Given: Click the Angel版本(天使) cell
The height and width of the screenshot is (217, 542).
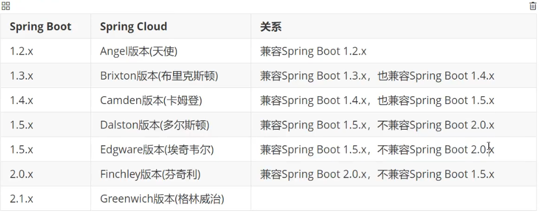Looking at the screenshot, I should (171, 51).
